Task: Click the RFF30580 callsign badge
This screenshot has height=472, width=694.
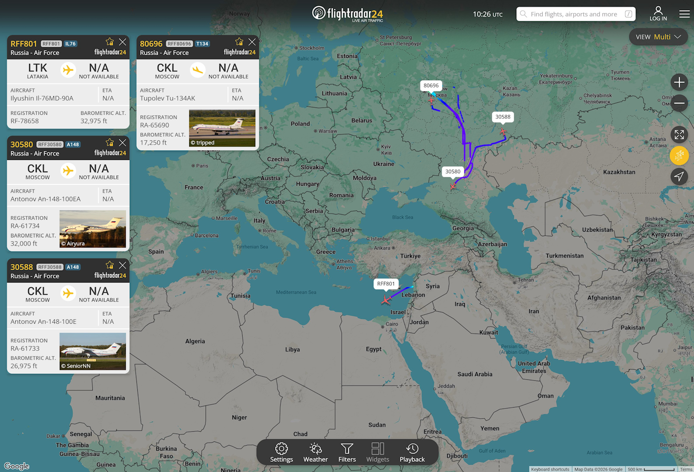Action: [x=50, y=145]
